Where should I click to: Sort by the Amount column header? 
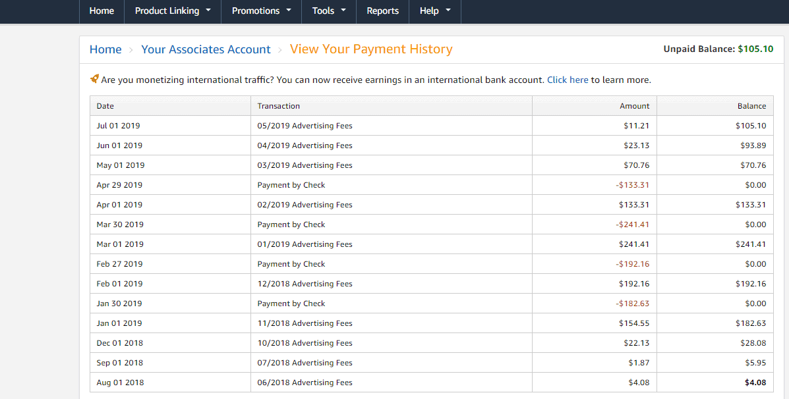pyautogui.click(x=634, y=105)
